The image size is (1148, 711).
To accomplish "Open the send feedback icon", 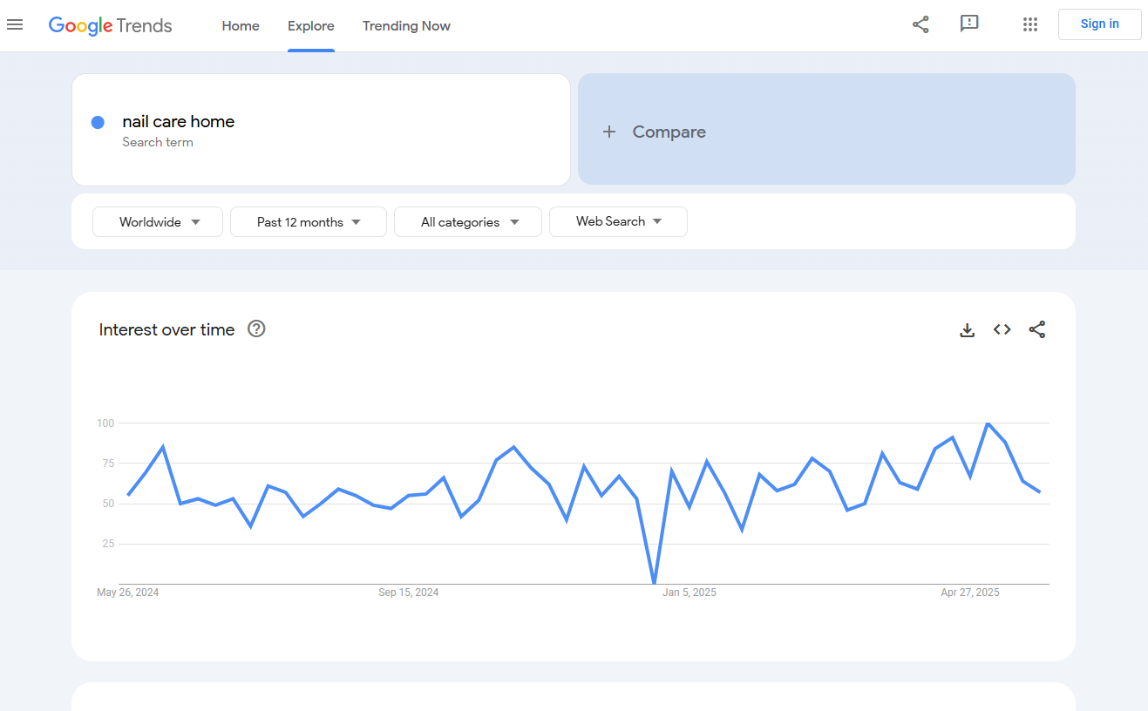I will click(969, 24).
